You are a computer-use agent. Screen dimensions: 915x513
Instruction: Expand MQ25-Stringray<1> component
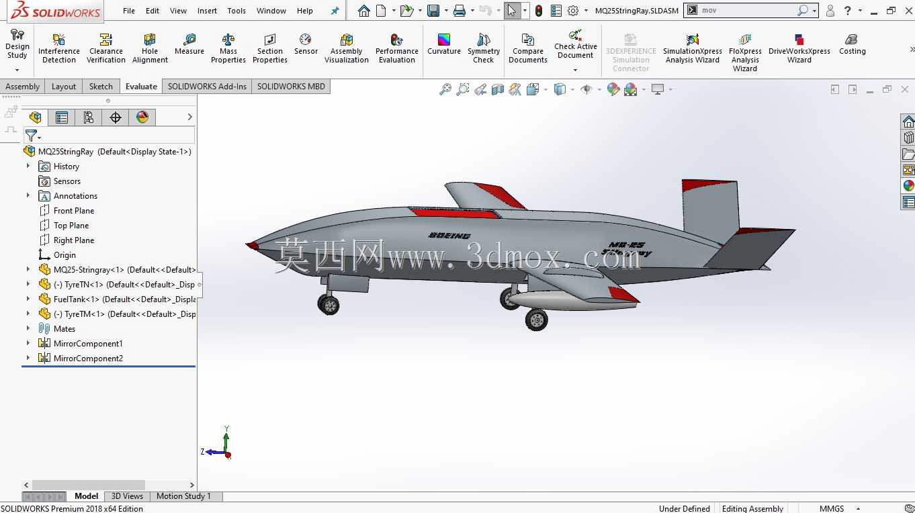[28, 269]
